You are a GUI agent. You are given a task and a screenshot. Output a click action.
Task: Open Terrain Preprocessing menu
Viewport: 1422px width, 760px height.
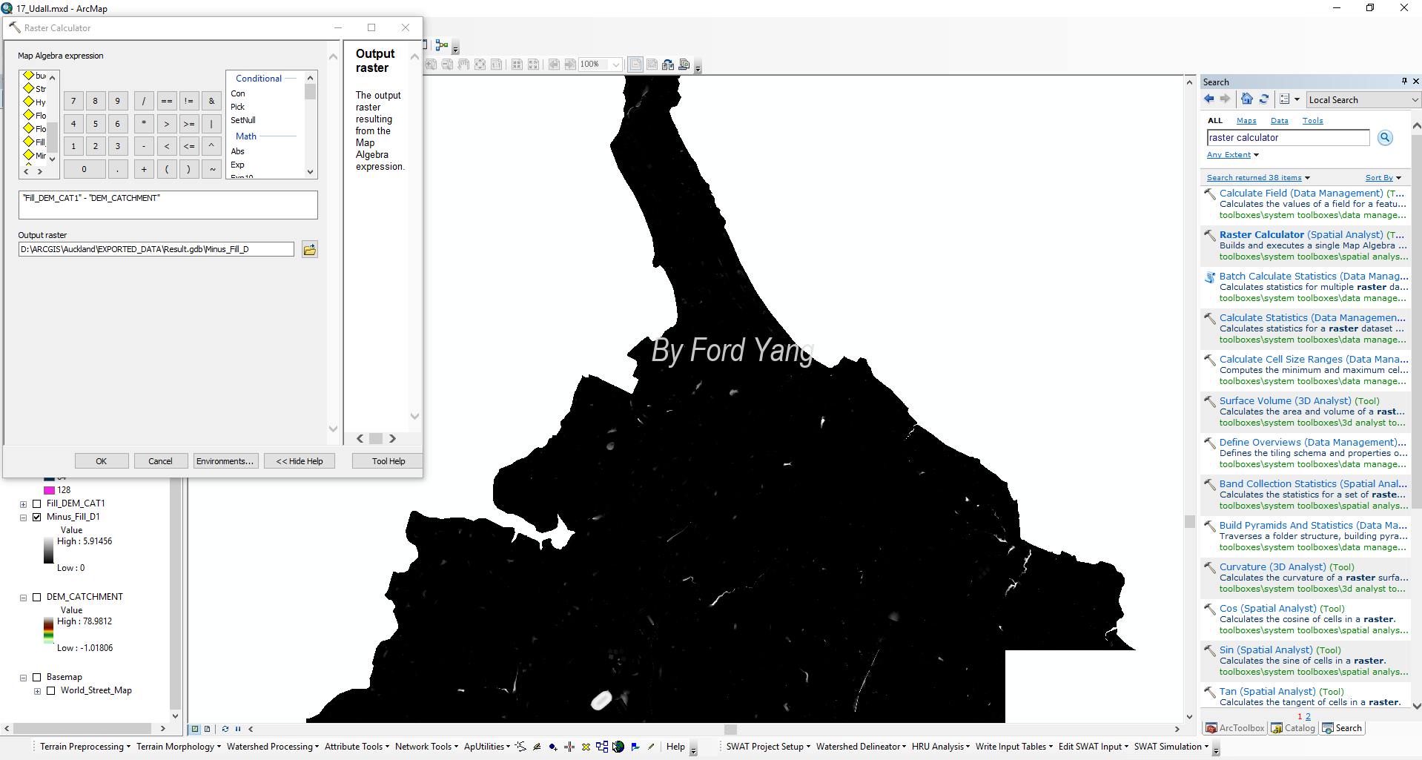pos(85,747)
